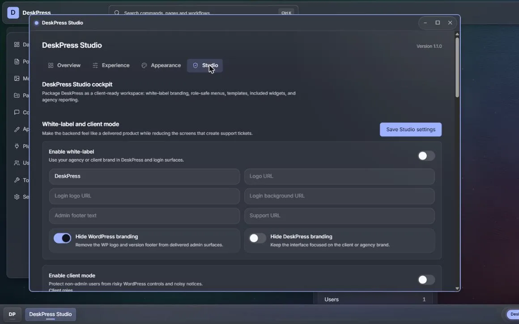The height and width of the screenshot is (324, 519).
Task: Click the DeskPress "D" logo icon
Action: (x=13, y=12)
